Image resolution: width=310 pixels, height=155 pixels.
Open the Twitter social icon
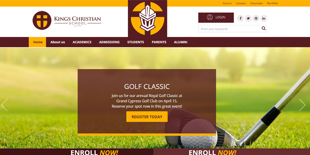click(x=248, y=18)
